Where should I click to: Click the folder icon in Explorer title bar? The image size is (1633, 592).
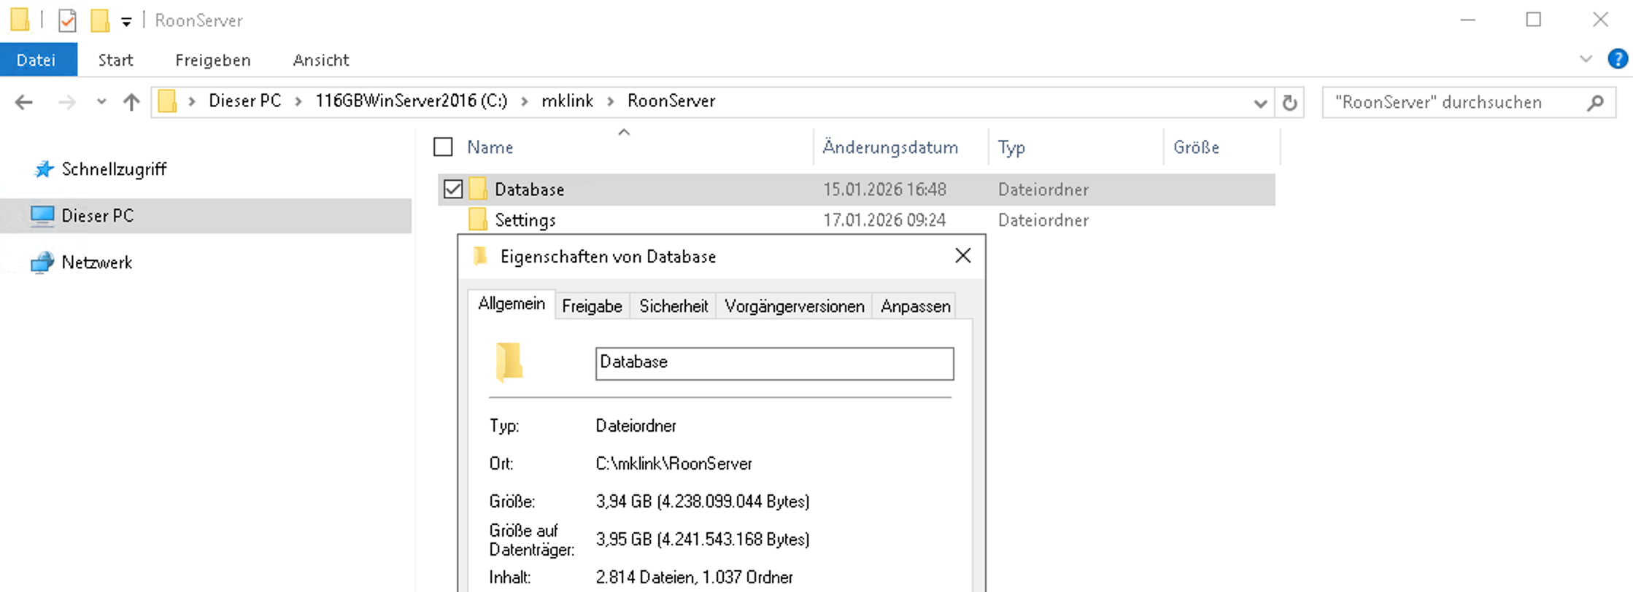coord(20,20)
